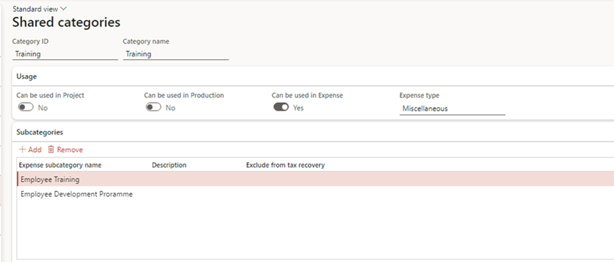Collapse the Subcategories section header
This screenshot has width=614, height=262.
(x=40, y=132)
